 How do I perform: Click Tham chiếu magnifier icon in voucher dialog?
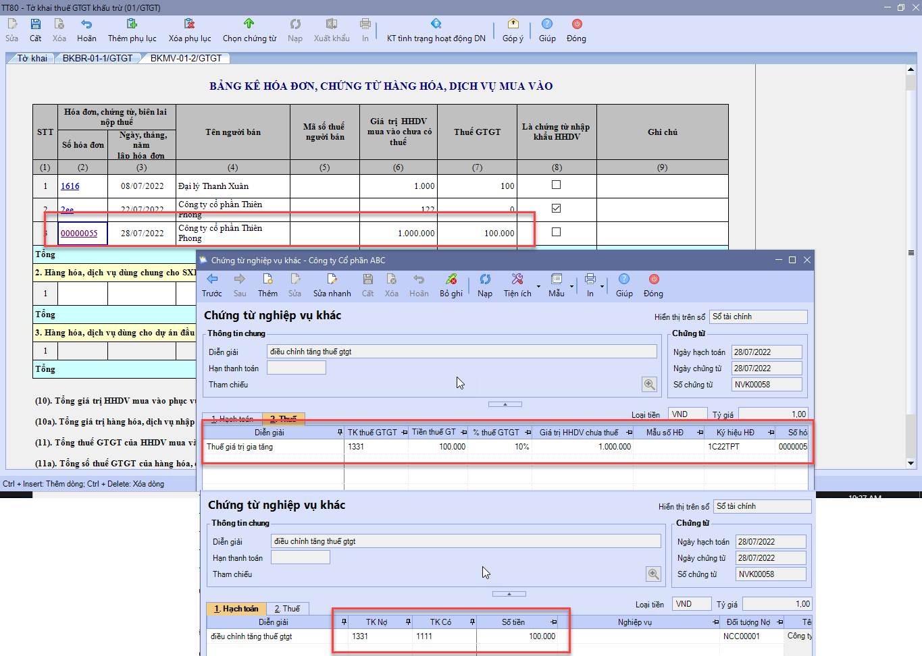649,384
